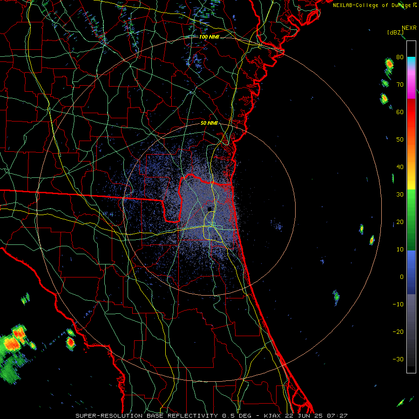Image resolution: width=419 pixels, height=419 pixels.
Task: Click the black radar site dot at the map center
Action: [x=209, y=209]
